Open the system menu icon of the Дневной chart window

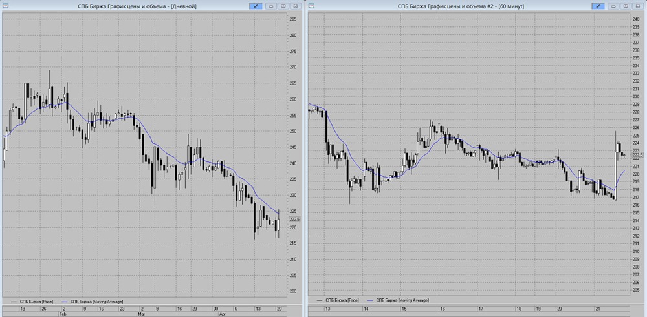[x=5, y=6]
